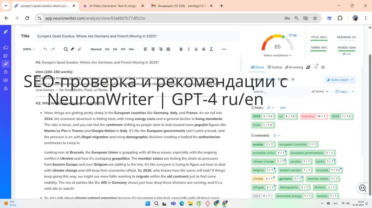Image resolution: width=372 pixels, height=208 pixels.
Task: Open Chrome zoom magnifier in address bar
Action: point(296,18)
